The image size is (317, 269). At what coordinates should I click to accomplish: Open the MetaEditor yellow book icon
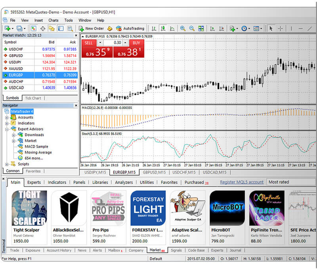tap(110, 29)
